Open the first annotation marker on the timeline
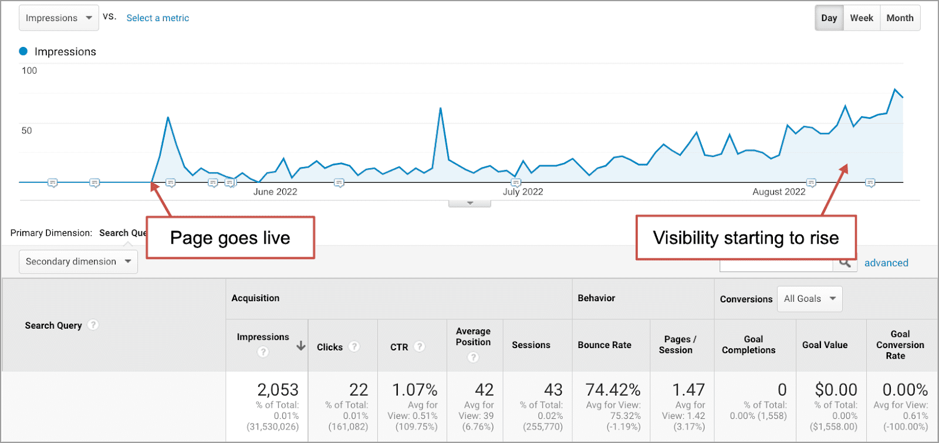The height and width of the screenshot is (443, 939). click(x=53, y=183)
